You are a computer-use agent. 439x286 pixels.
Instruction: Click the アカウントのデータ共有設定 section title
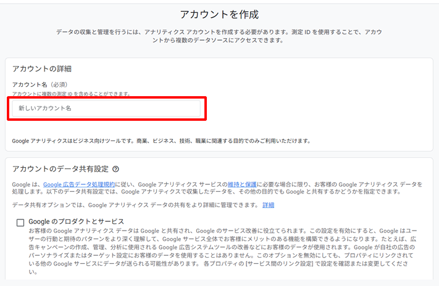tap(61, 169)
